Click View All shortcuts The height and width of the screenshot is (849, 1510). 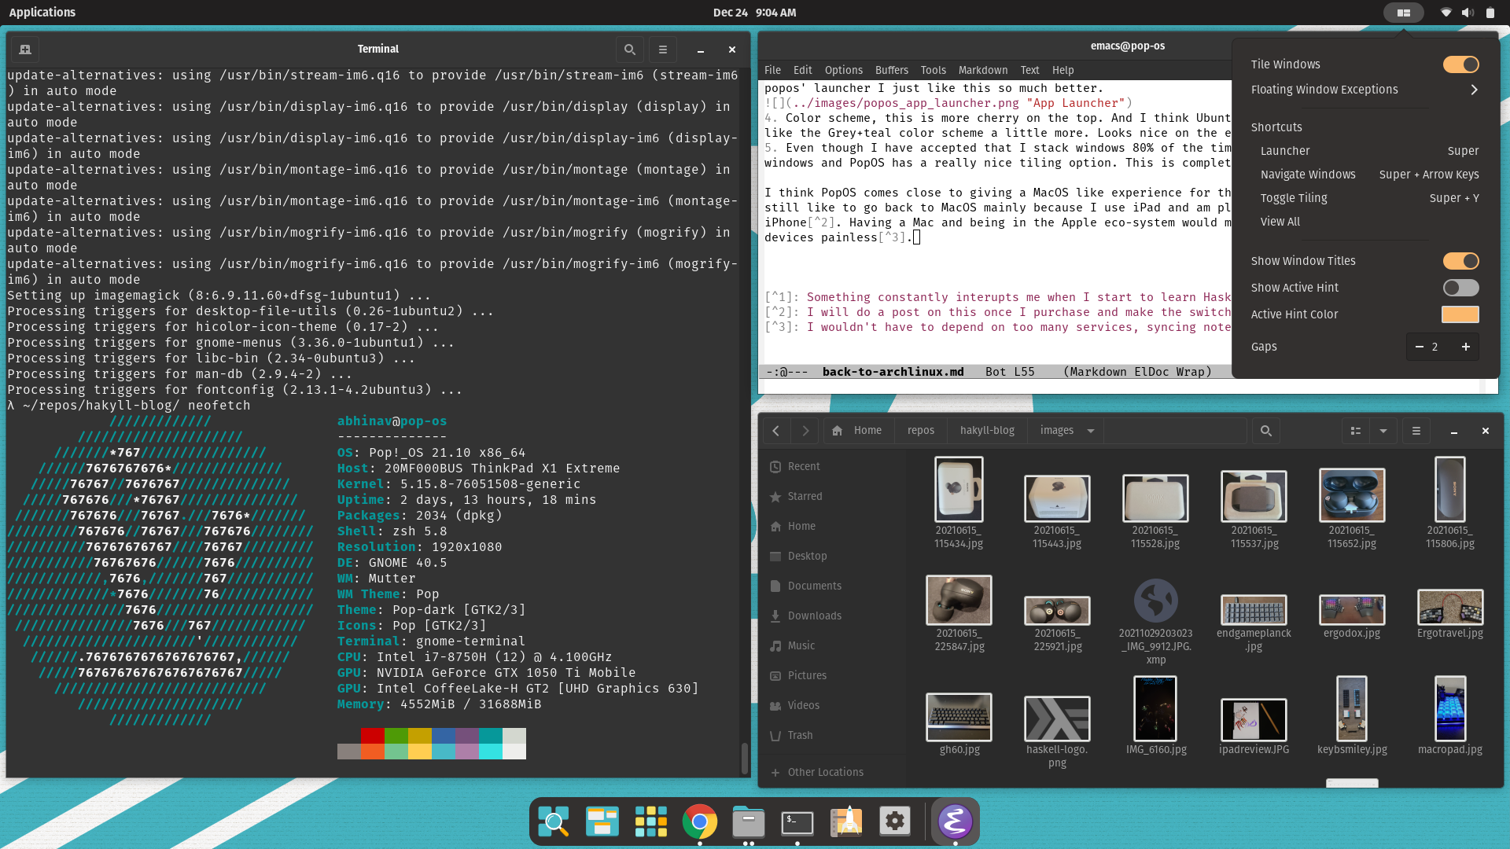coord(1280,222)
